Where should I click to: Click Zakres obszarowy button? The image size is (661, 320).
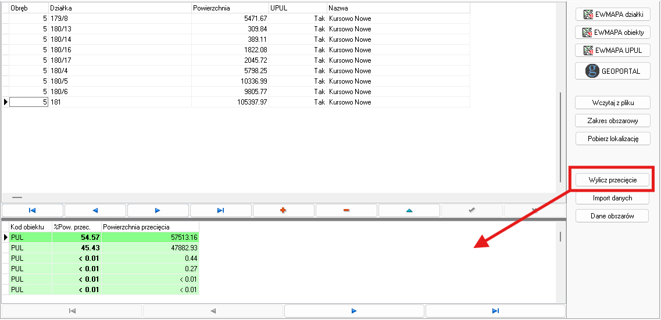(613, 120)
